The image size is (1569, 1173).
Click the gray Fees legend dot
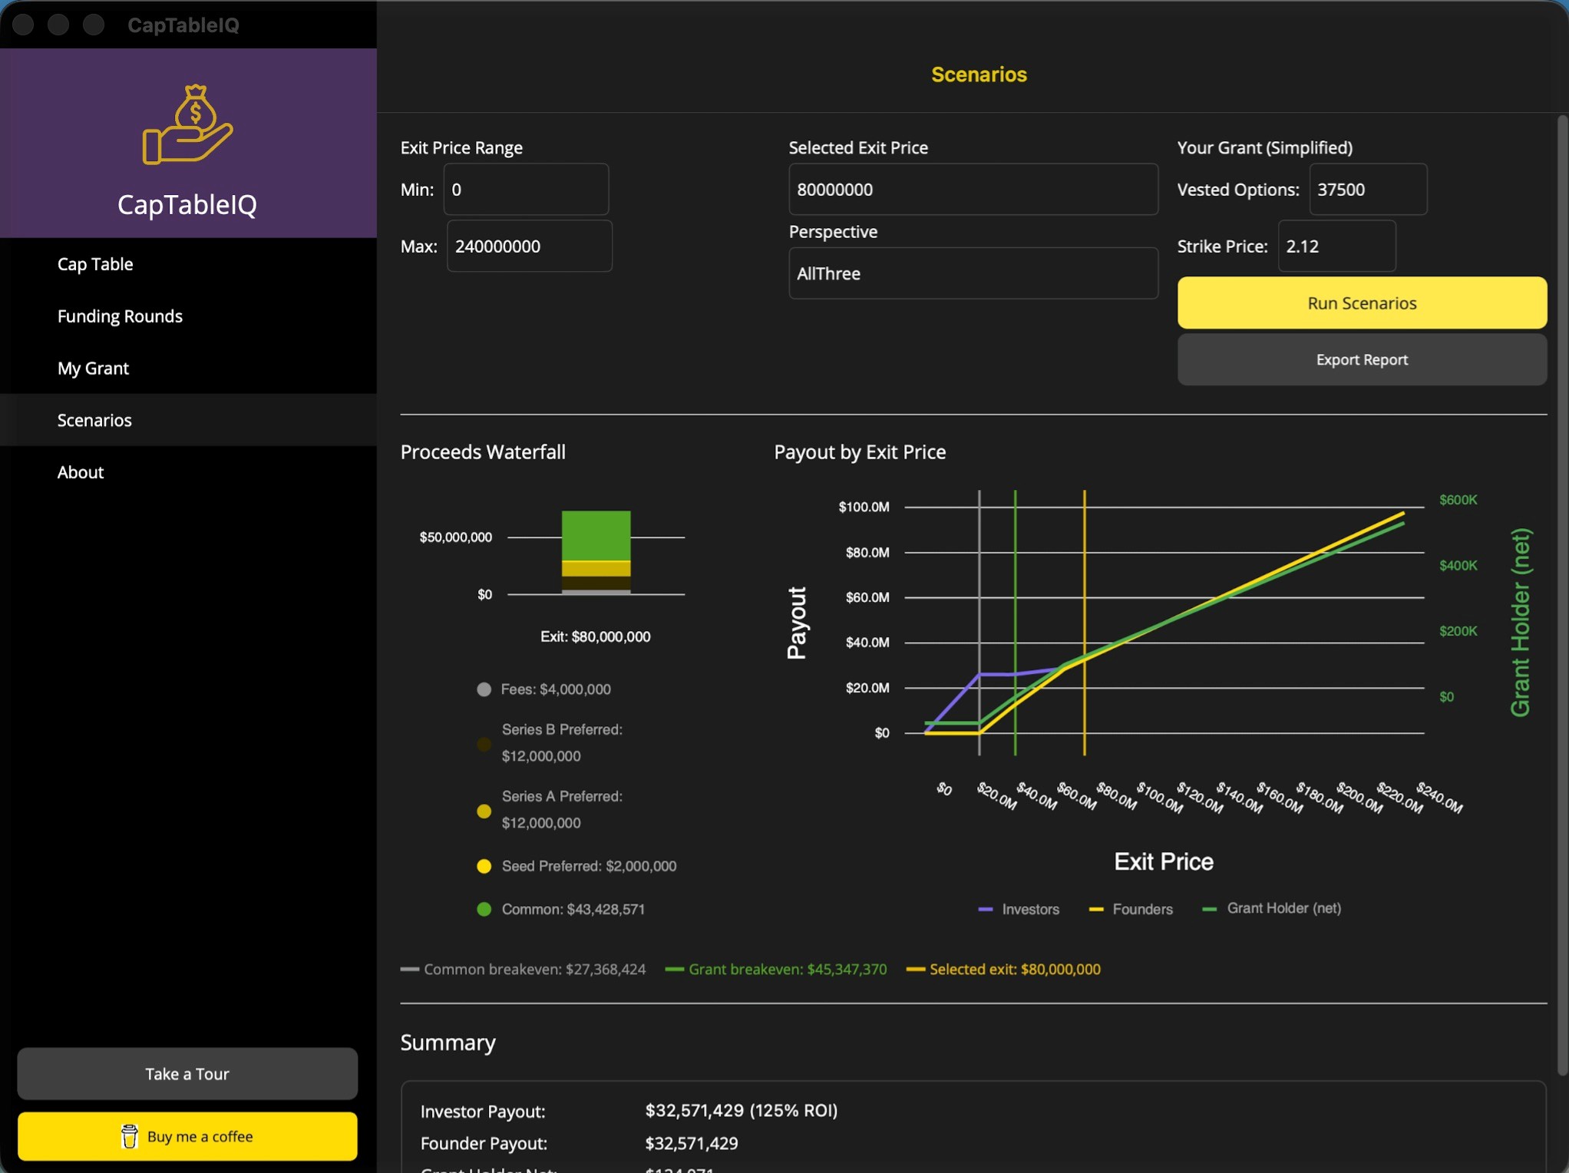pyautogui.click(x=484, y=689)
